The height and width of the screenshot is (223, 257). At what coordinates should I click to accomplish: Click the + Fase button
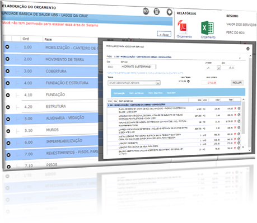(164, 34)
